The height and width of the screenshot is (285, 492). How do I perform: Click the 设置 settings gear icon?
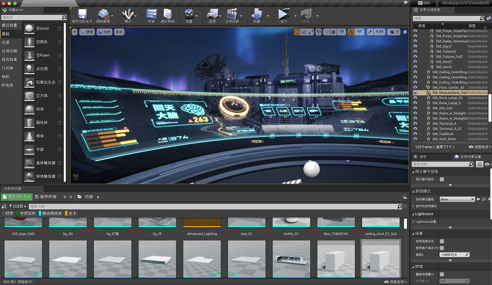tap(189, 14)
